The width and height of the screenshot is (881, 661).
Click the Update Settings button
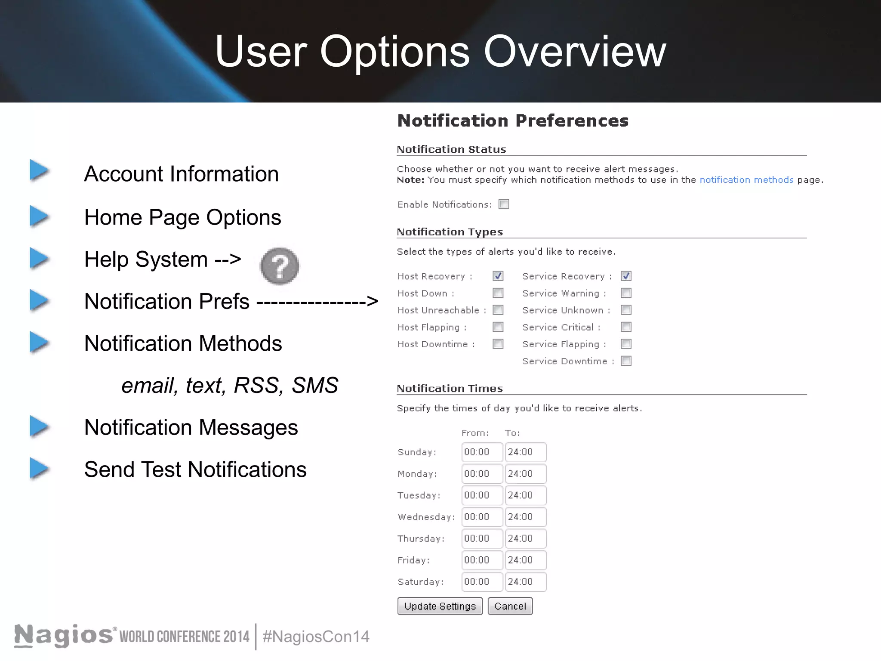click(x=440, y=606)
